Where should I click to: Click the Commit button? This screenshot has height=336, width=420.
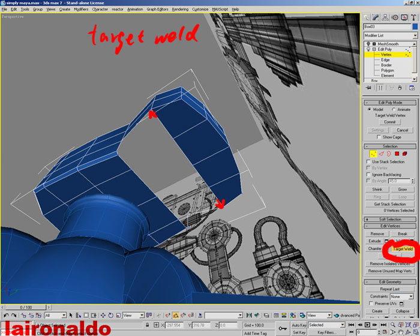pos(390,122)
